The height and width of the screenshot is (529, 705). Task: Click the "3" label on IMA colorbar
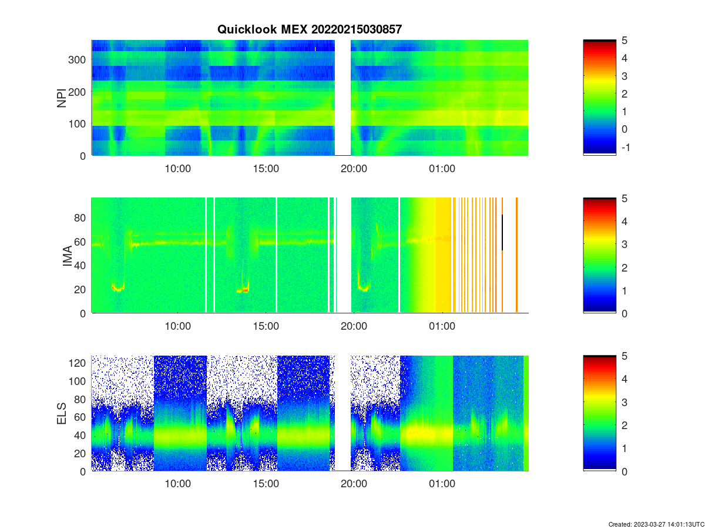(x=624, y=245)
